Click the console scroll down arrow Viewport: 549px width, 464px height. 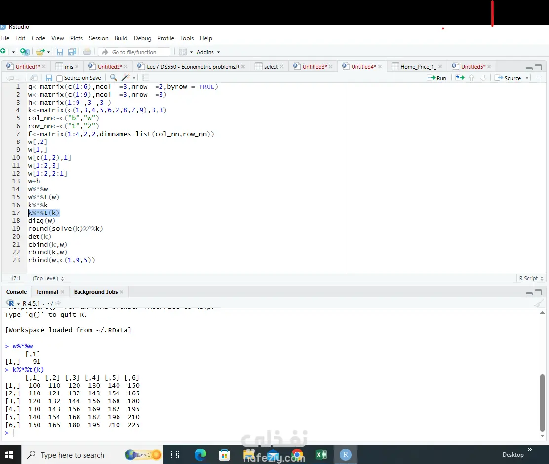pos(542,436)
